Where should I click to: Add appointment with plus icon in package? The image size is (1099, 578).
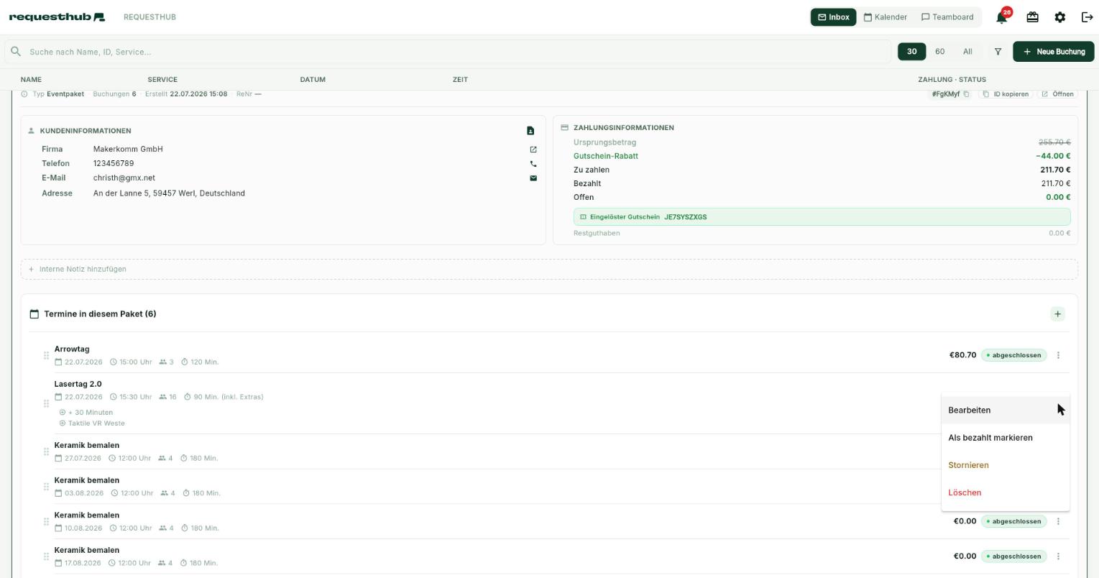[1057, 314]
